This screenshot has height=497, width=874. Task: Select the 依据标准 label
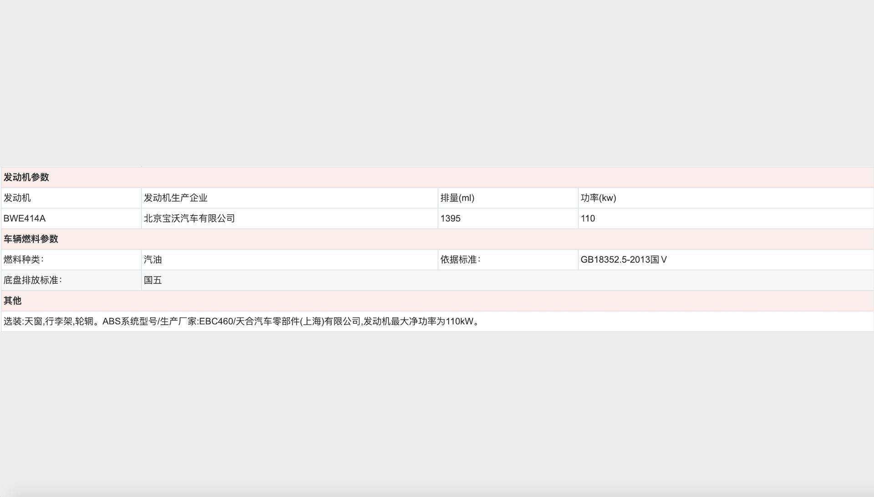pos(460,259)
